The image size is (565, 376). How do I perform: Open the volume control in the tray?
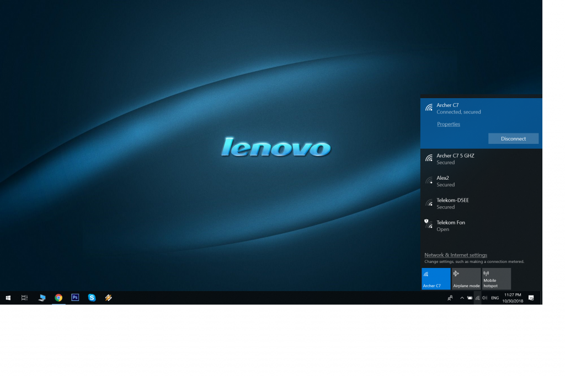pyautogui.click(x=485, y=298)
